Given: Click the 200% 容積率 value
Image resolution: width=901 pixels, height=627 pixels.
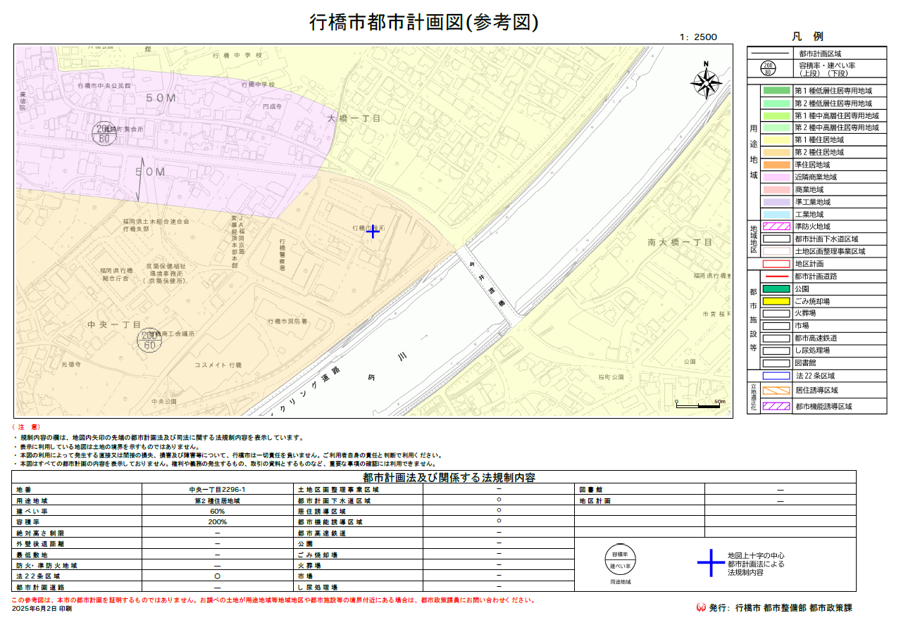Looking at the screenshot, I should 217,522.
